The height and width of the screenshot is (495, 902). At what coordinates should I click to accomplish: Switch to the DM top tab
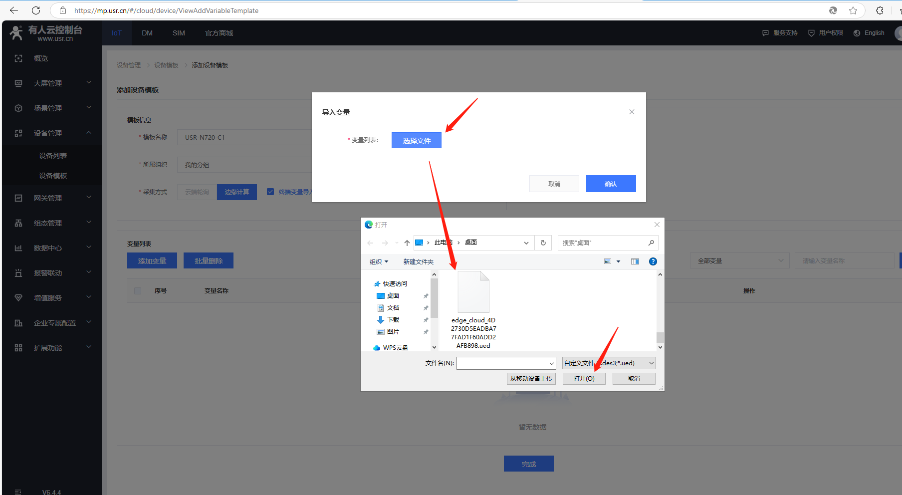pos(147,33)
